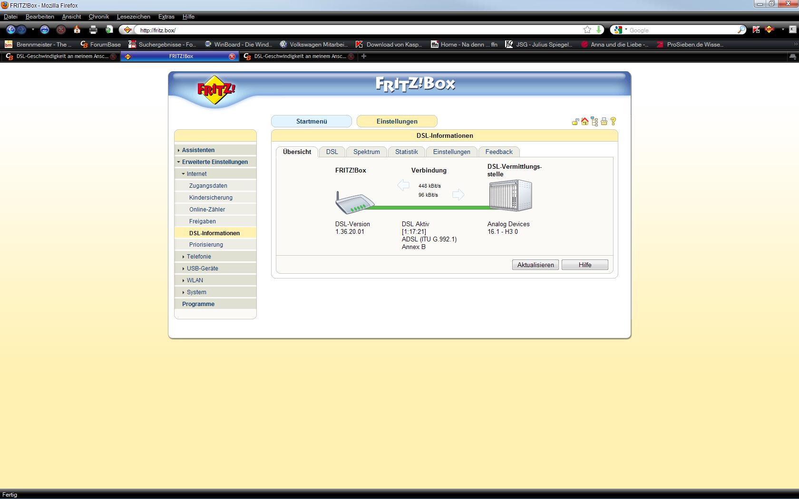The width and height of the screenshot is (799, 499).
Task: Click the site identity FRITZ favicon in address bar
Action: (127, 30)
